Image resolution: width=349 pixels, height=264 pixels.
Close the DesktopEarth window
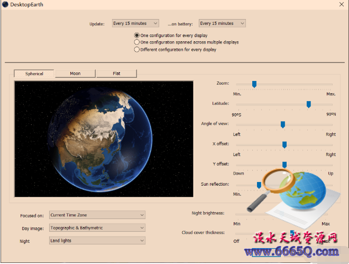pos(342,4)
